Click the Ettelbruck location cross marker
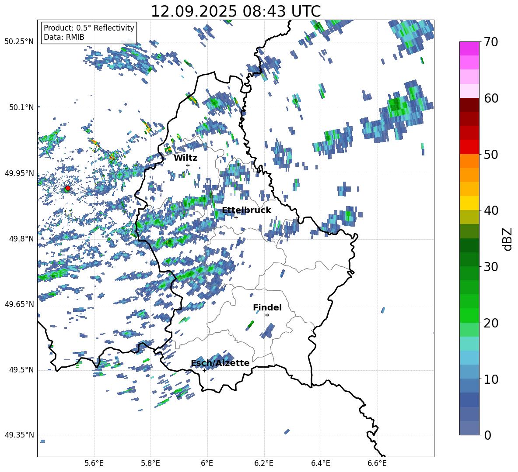The image size is (518, 472). click(x=236, y=217)
